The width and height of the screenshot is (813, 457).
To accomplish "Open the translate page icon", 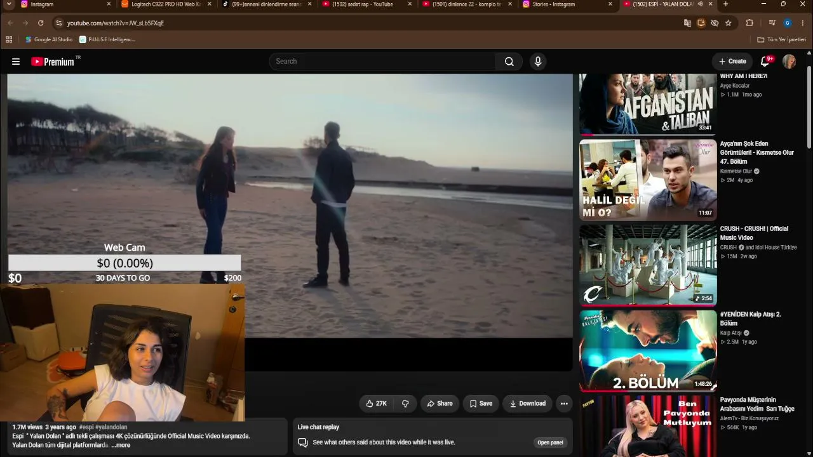I will pyautogui.click(x=687, y=23).
